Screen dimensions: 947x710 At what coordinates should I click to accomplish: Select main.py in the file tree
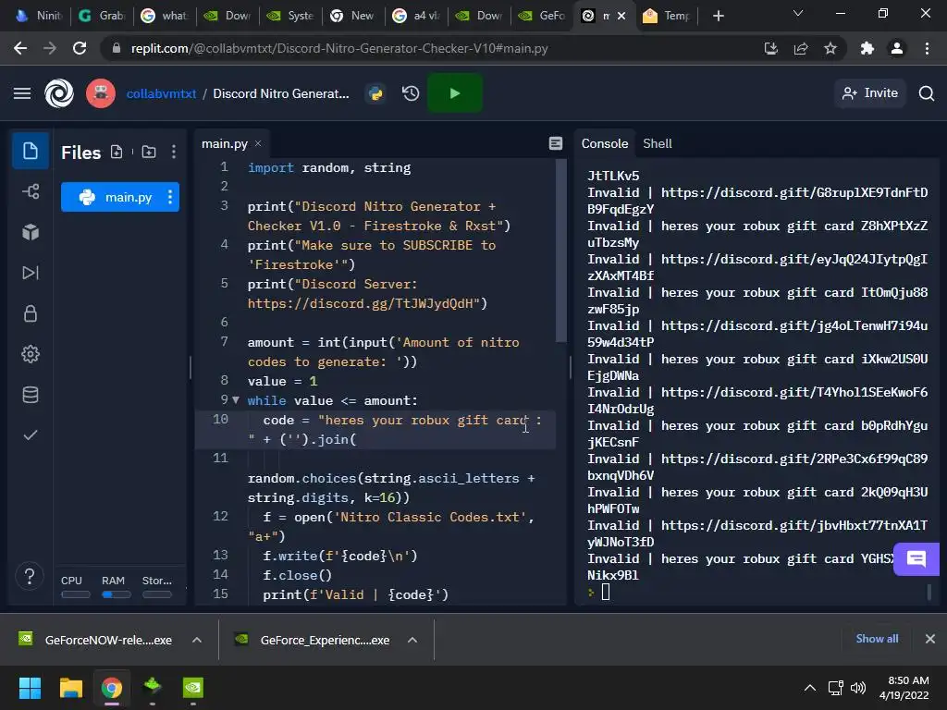pyautogui.click(x=120, y=197)
